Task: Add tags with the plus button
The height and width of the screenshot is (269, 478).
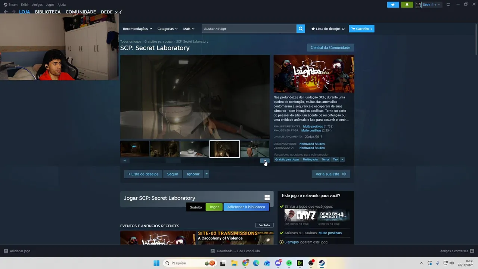Action: click(342, 160)
